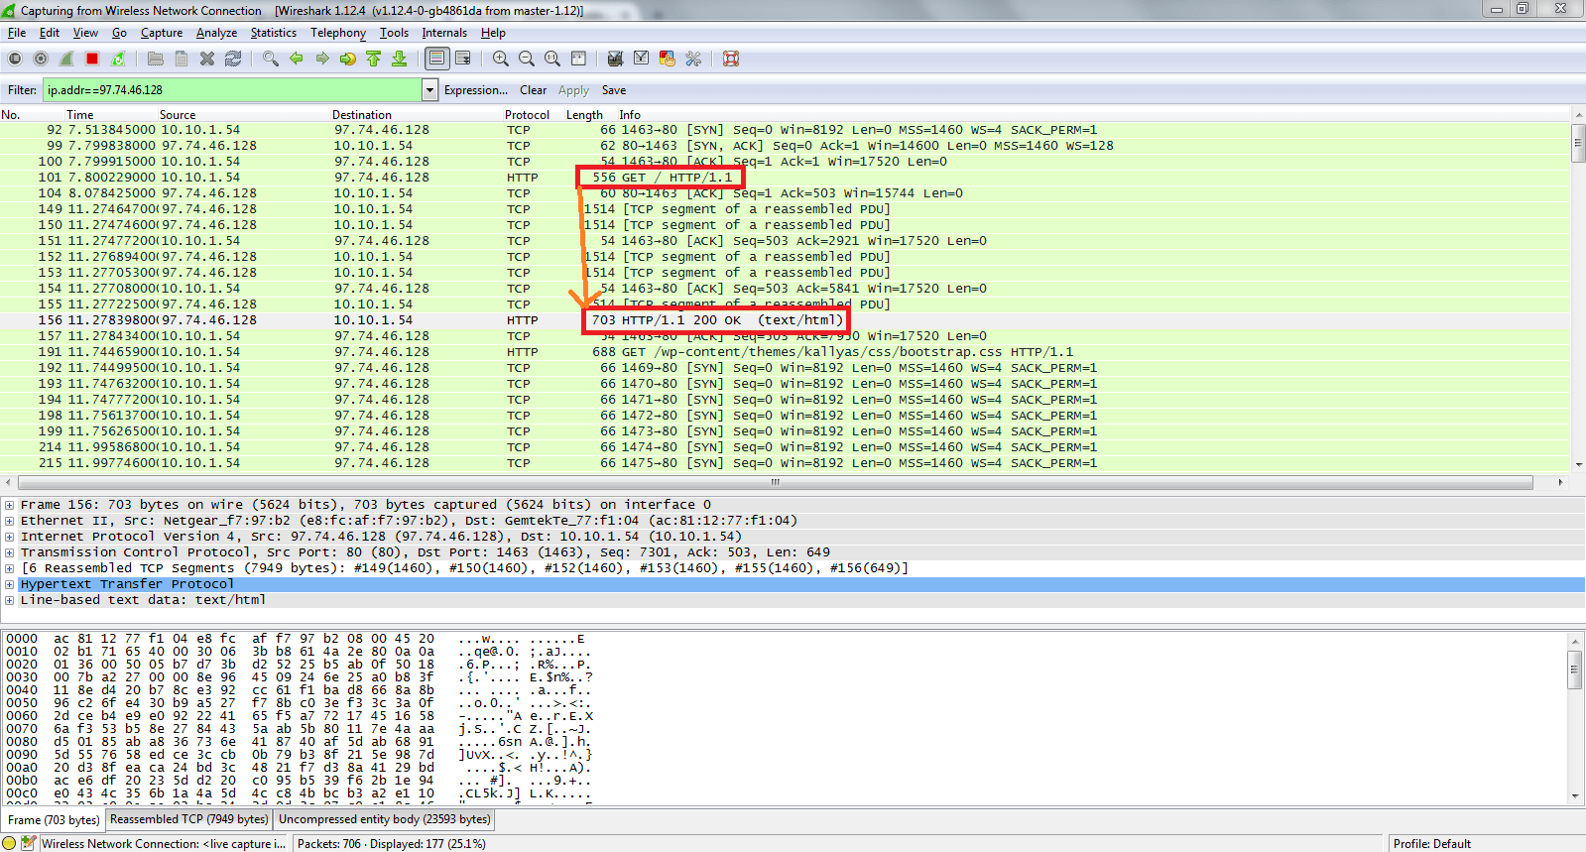
Task: Open the filter history dropdown arrow
Action: coord(430,90)
